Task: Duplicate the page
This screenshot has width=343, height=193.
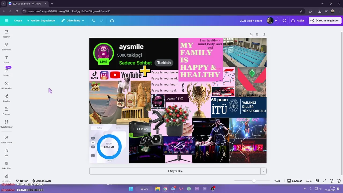Action: coord(258,35)
